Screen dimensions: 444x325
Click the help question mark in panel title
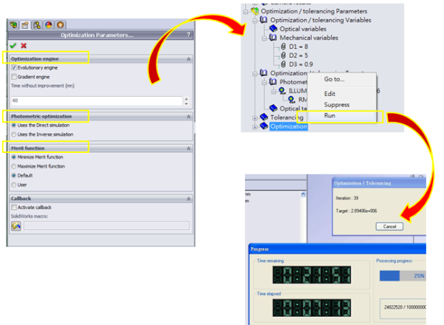point(188,35)
